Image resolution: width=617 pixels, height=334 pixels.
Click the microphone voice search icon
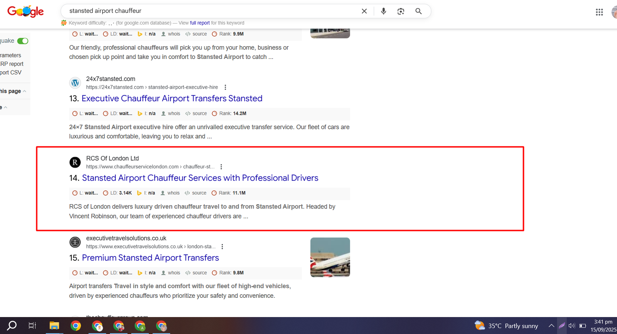(383, 11)
